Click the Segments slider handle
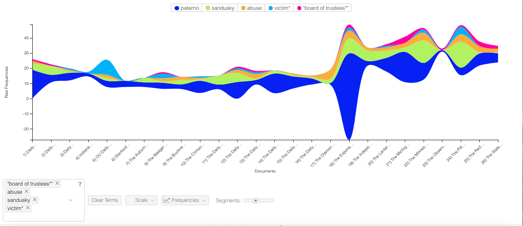This screenshot has height=226, width=523. tap(256, 200)
